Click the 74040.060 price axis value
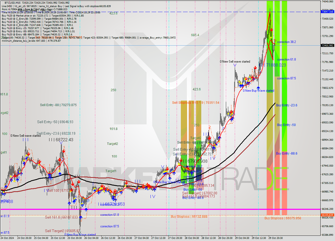This screenshot has height=241, width=335. point(327,1)
